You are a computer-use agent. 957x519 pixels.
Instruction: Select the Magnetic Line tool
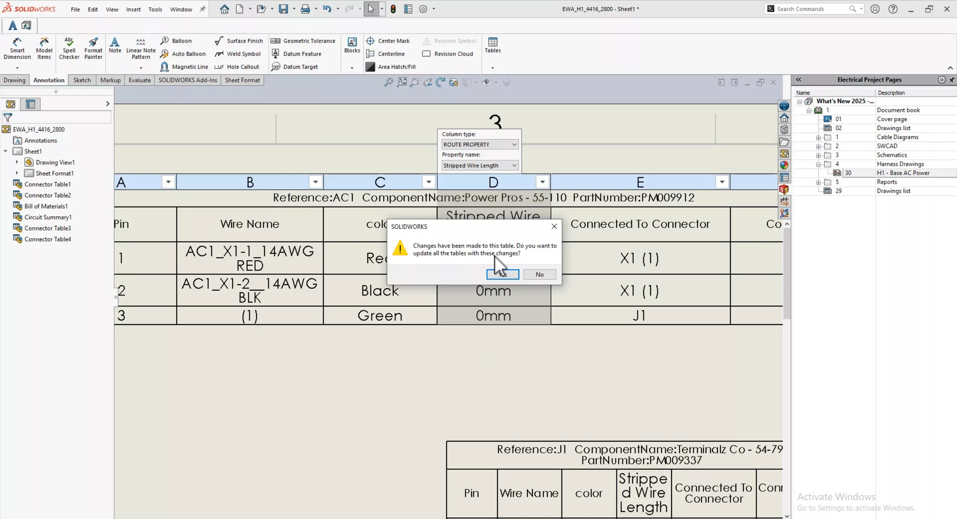[184, 67]
